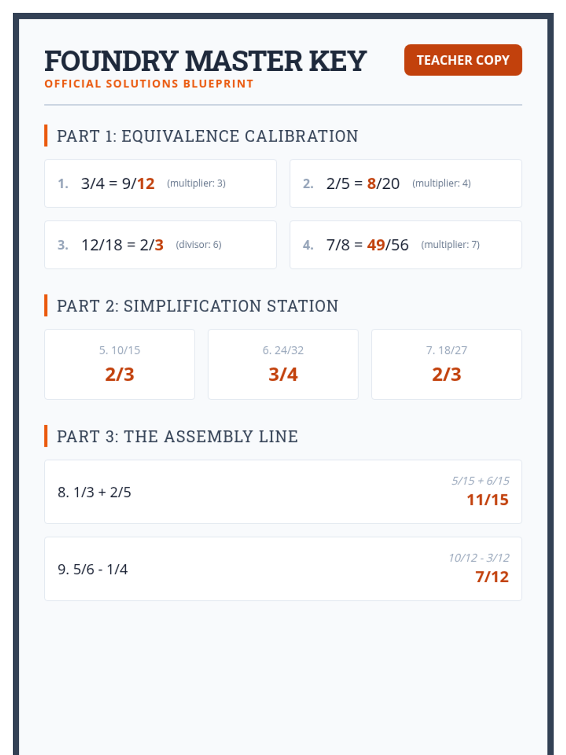This screenshot has height=755, width=566.
Task: Click the 11/15 answer
Action: [x=487, y=500]
